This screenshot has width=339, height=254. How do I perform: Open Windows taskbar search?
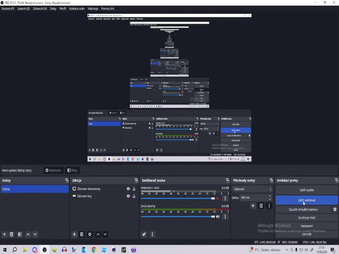tap(14, 250)
